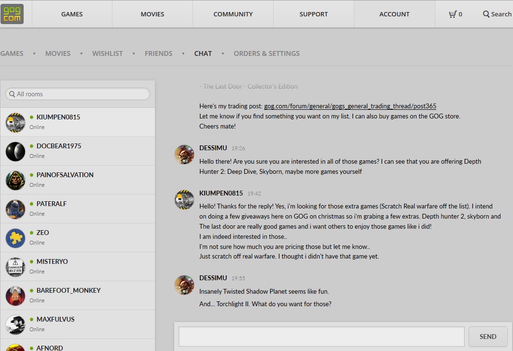This screenshot has width=513, height=351.
Task: Click KIUMPEN0815 avatar on 19:42 message
Action: tap(184, 199)
